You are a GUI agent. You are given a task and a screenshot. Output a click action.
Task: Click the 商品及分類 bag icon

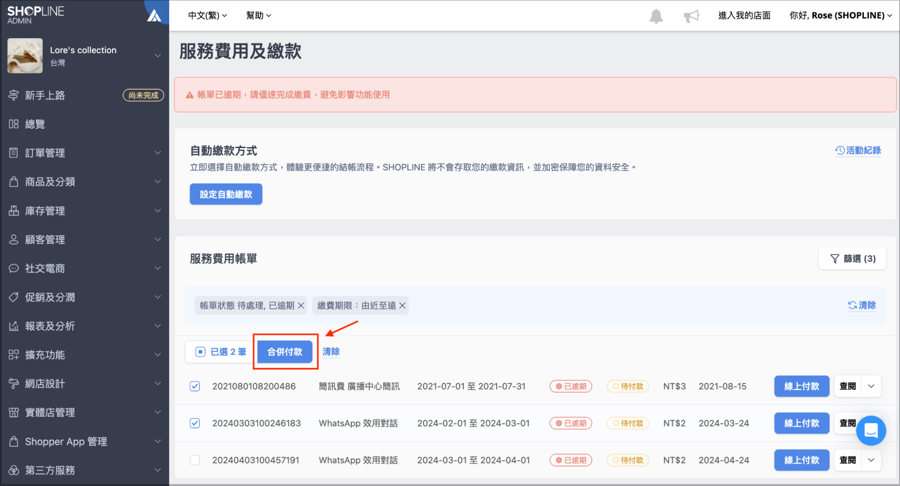coord(14,182)
